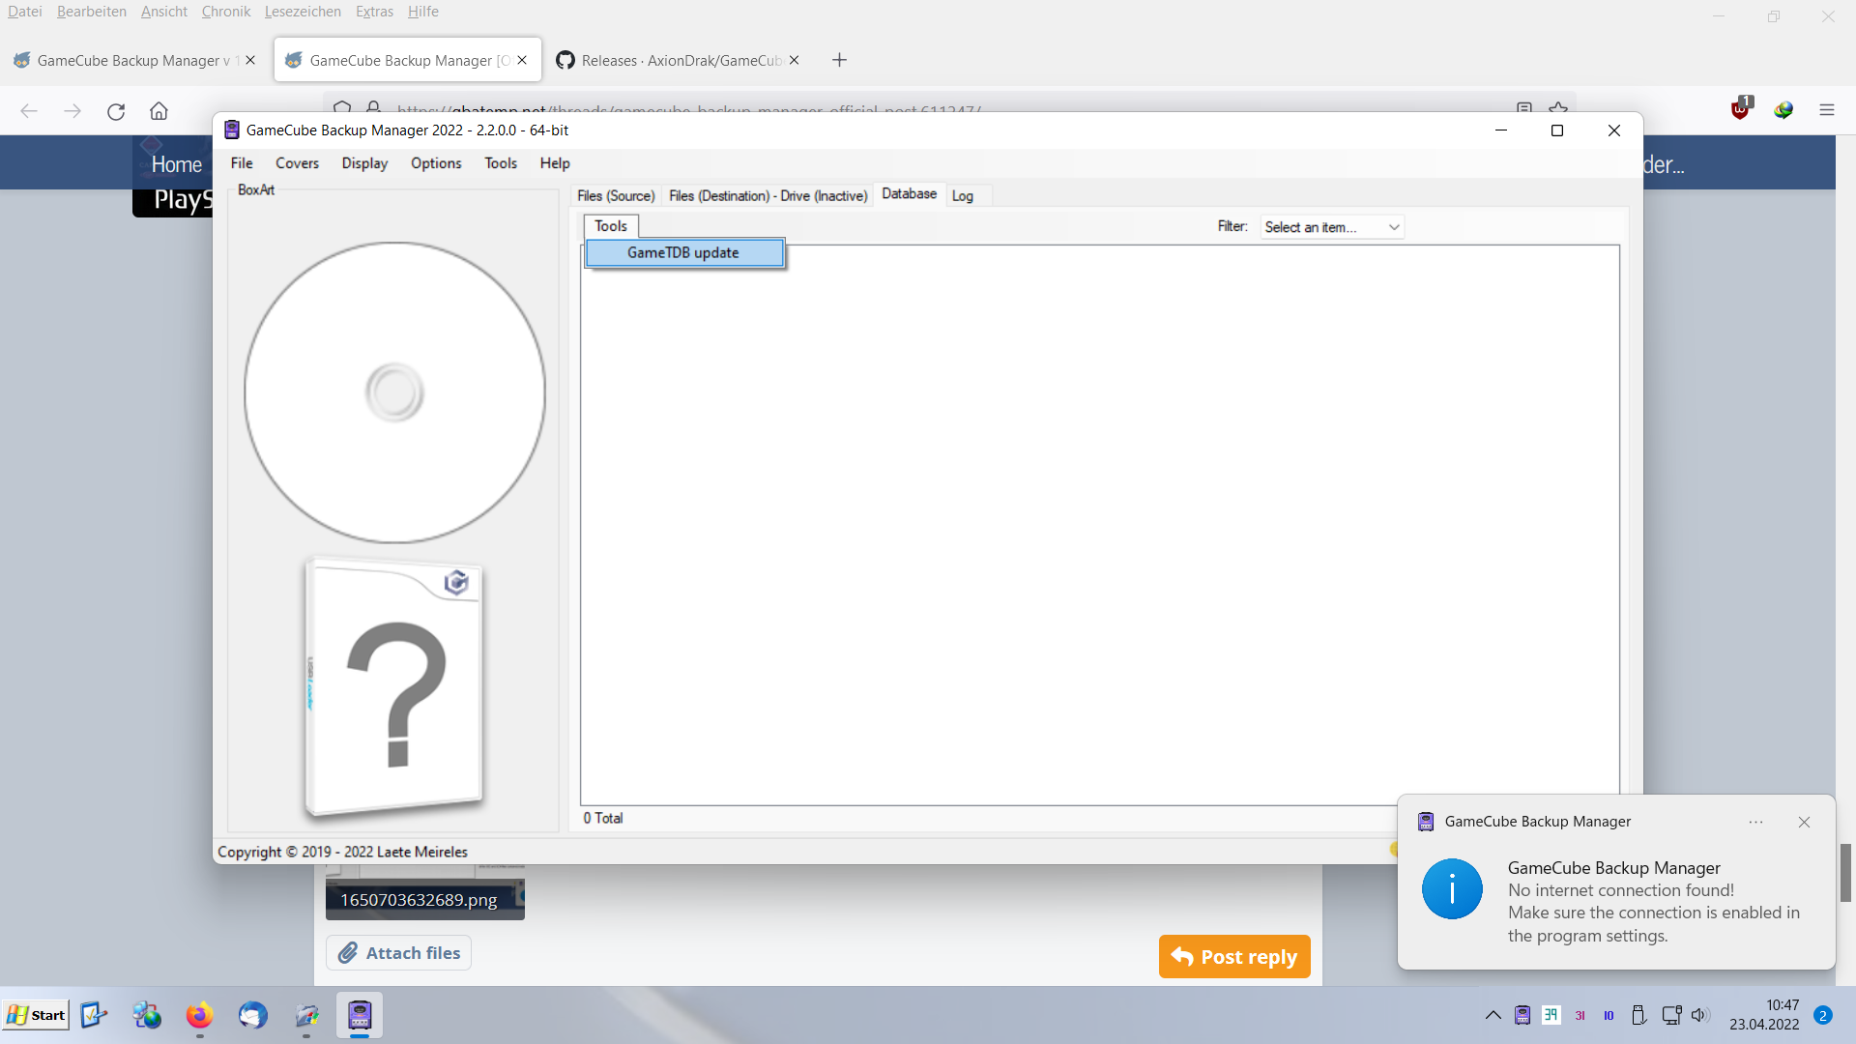Click the Post reply button
This screenshot has height=1044, width=1856.
pos(1234,957)
